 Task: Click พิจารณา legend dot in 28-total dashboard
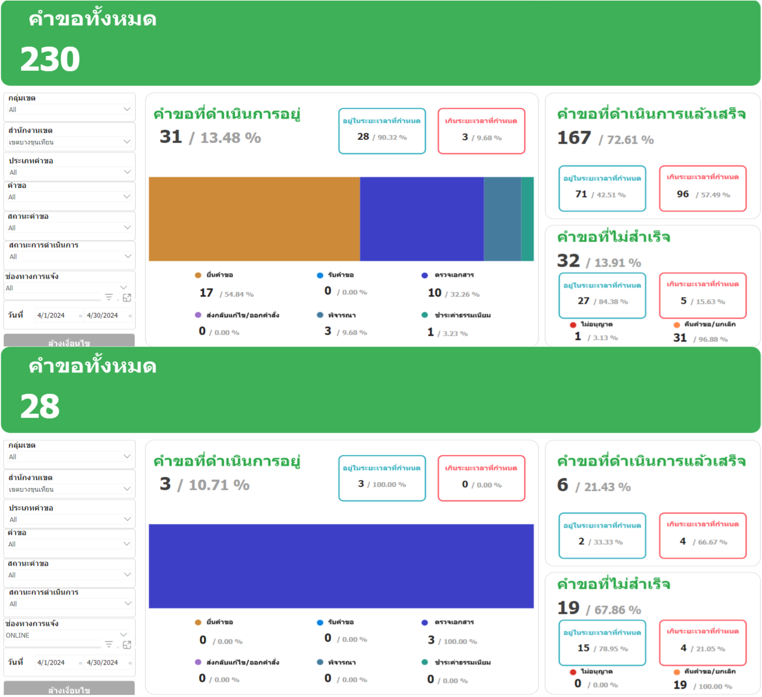tap(320, 662)
